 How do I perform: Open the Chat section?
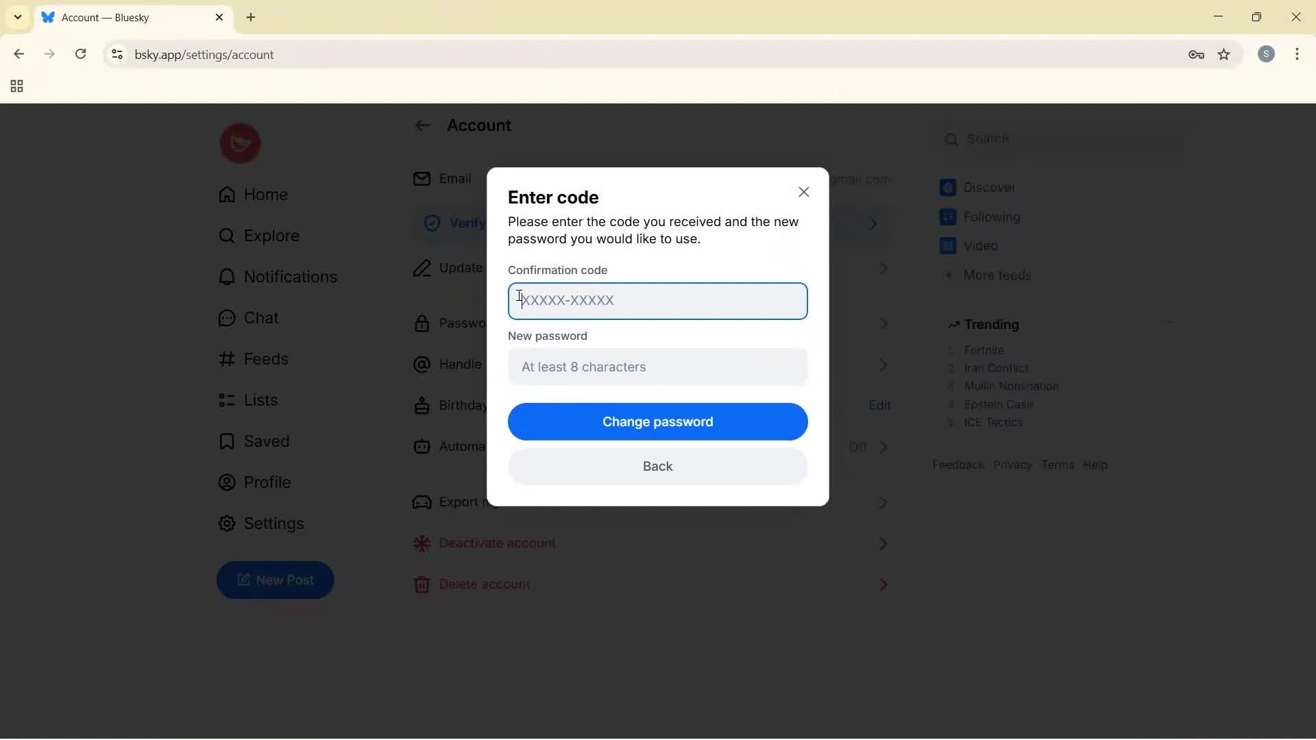260,318
